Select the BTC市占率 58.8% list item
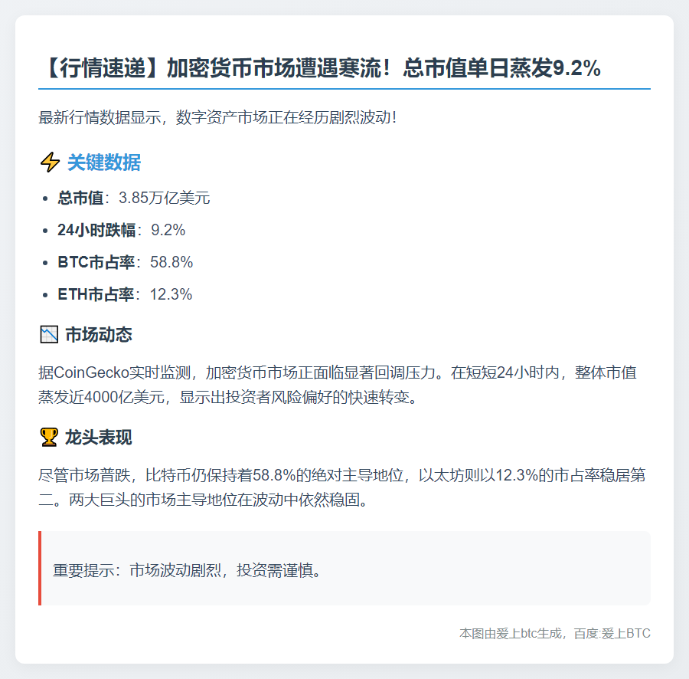Viewport: 689px width, 679px height. tap(125, 262)
